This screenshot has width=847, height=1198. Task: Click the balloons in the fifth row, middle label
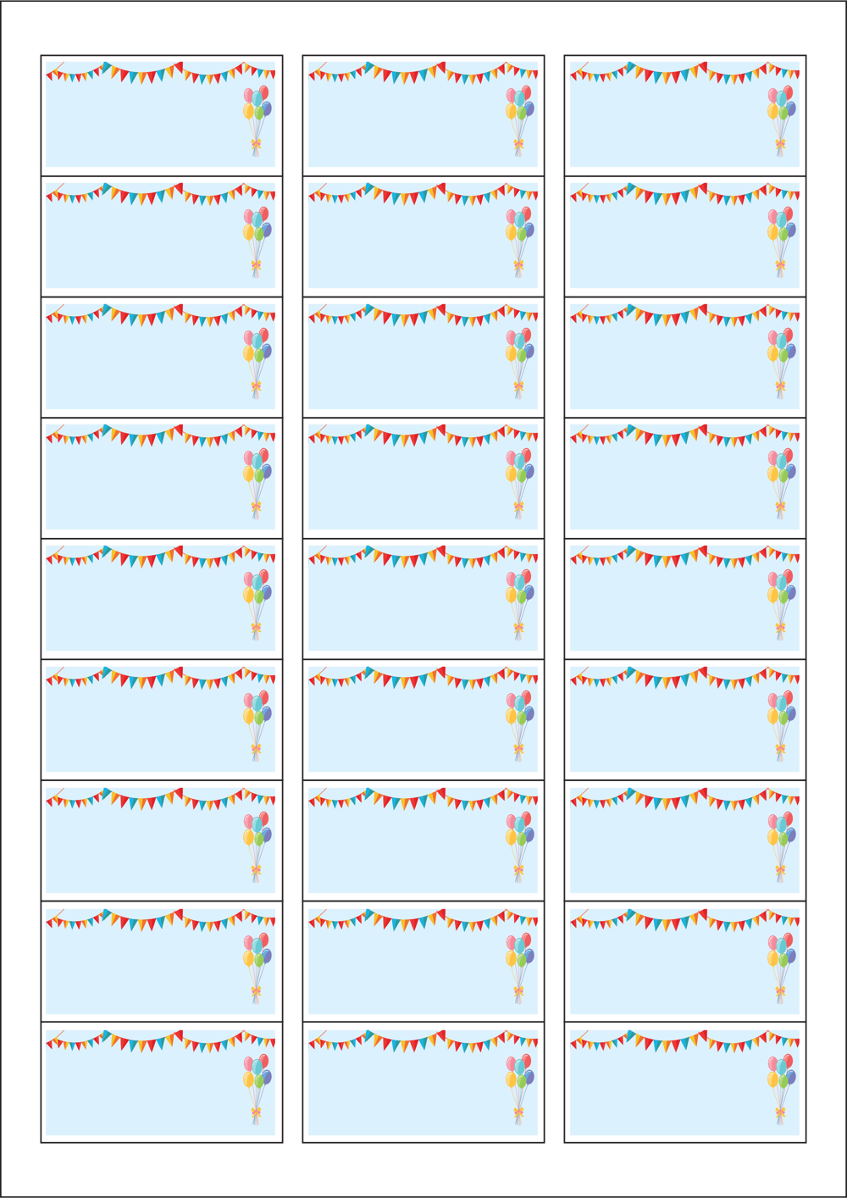coord(520,604)
